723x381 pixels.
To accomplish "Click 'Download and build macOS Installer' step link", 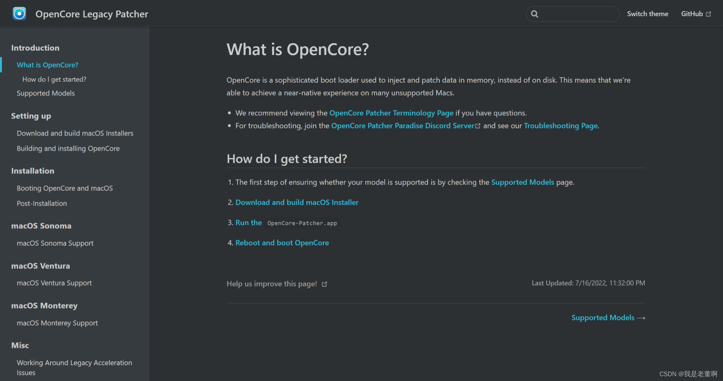I will (297, 202).
